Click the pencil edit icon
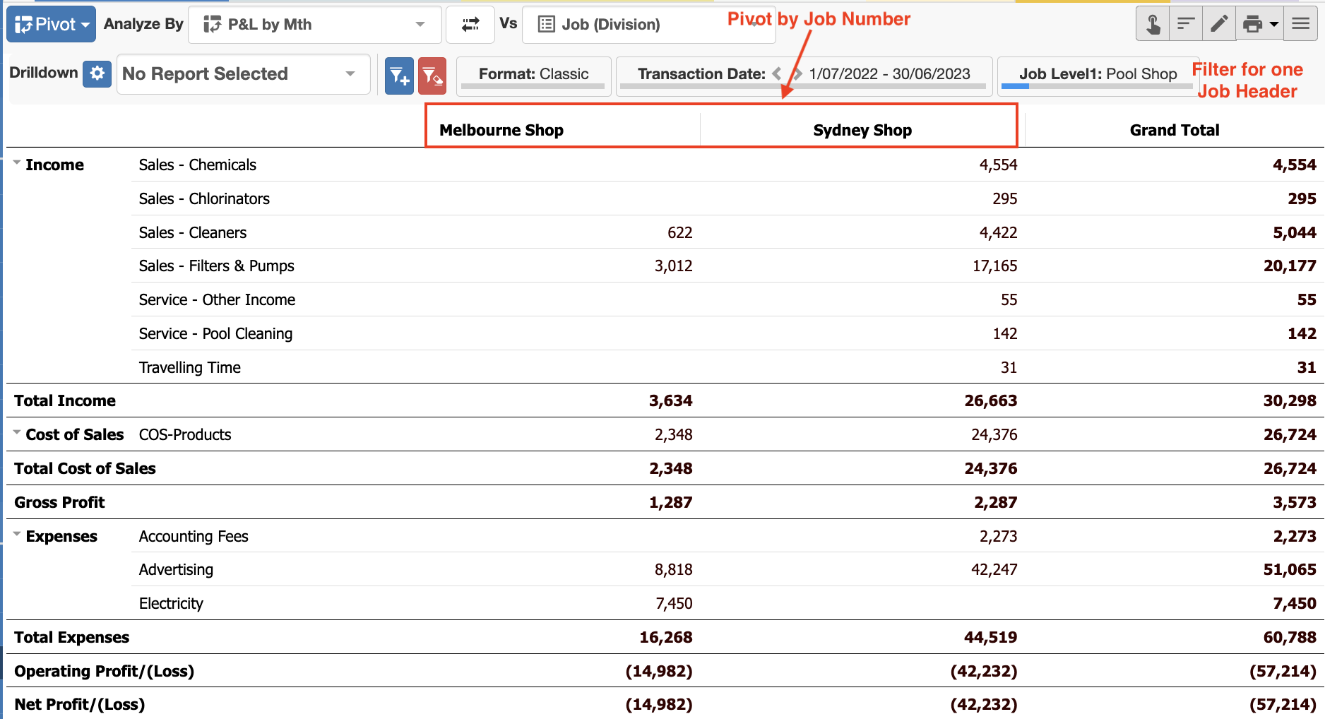 click(x=1219, y=25)
